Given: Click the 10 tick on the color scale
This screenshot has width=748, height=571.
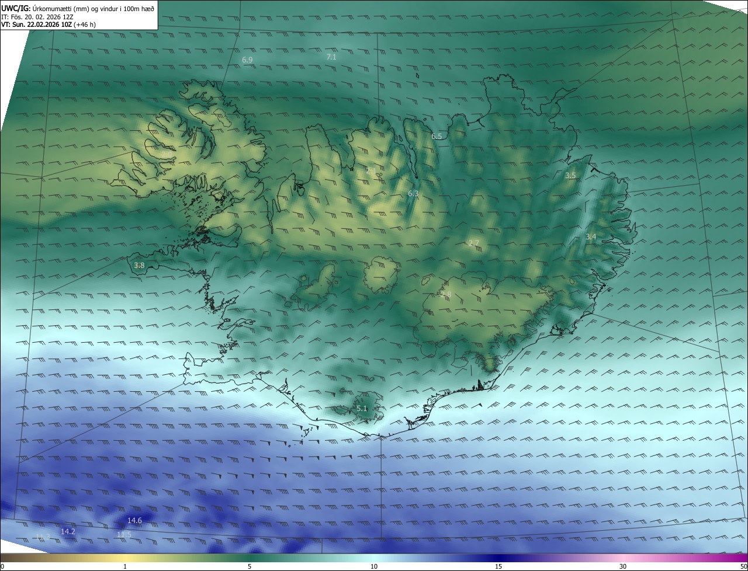Looking at the screenshot, I should click(x=374, y=566).
